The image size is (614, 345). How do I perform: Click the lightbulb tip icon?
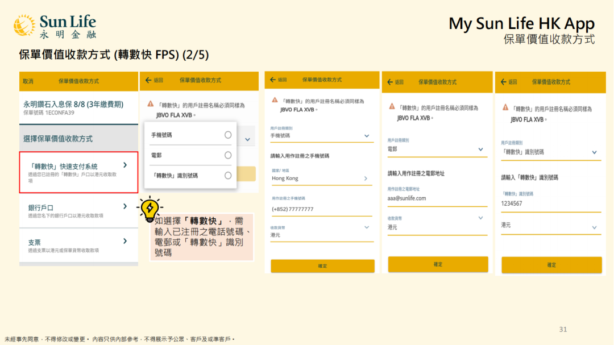click(150, 209)
